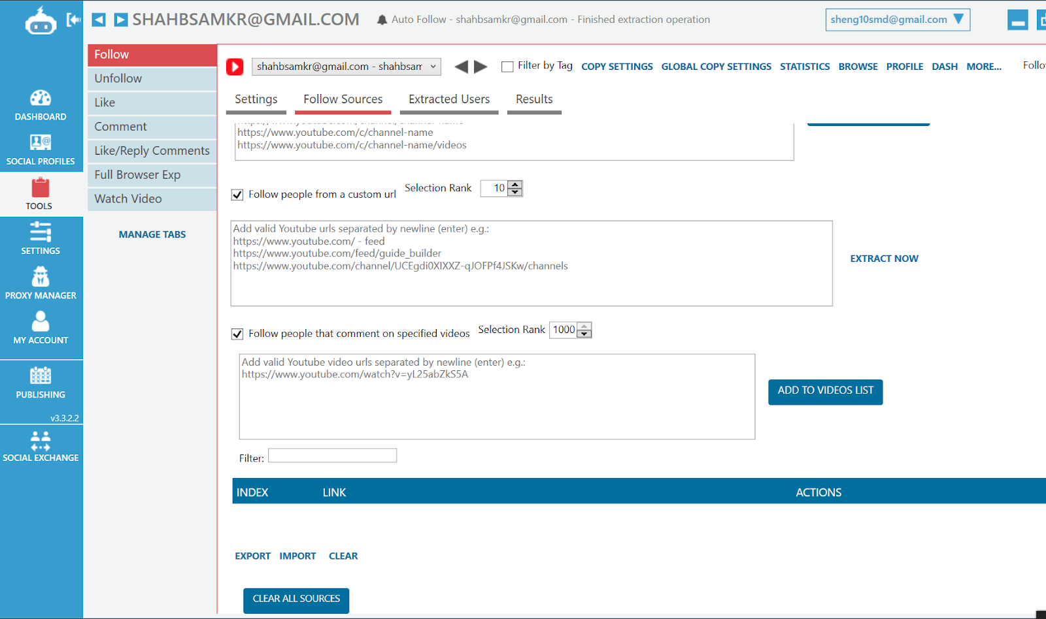The height and width of the screenshot is (619, 1046).
Task: Click COPY SETTINGS link
Action: click(x=617, y=67)
